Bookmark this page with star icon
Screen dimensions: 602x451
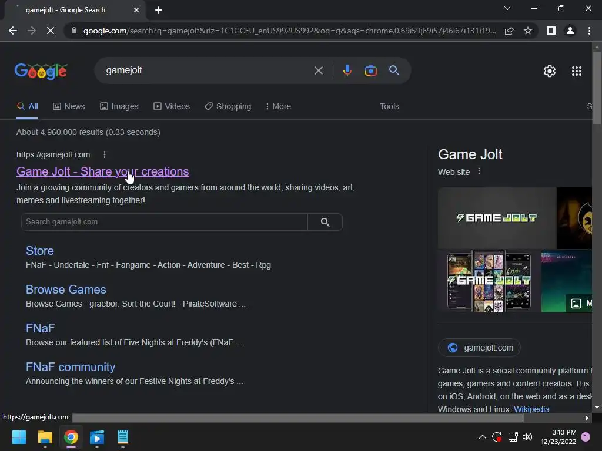(x=528, y=31)
